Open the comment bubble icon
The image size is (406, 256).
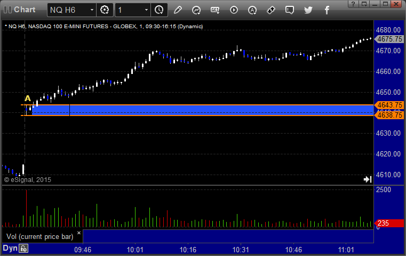click(x=290, y=10)
